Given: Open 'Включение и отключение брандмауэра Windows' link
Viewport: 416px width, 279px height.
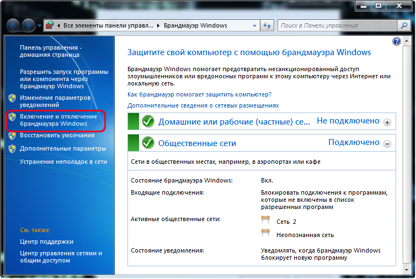Looking at the screenshot, I should click(x=58, y=120).
